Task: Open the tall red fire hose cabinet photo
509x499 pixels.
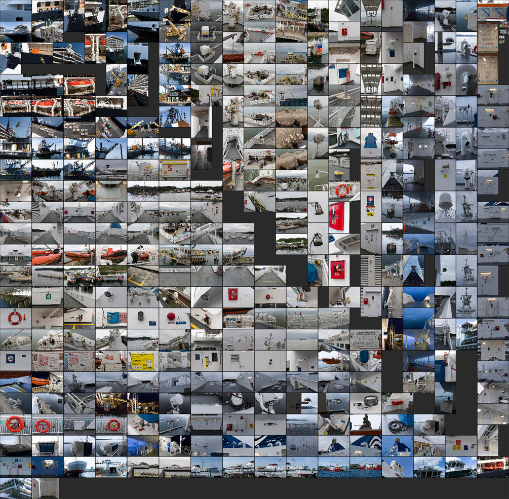Action: coord(339,217)
